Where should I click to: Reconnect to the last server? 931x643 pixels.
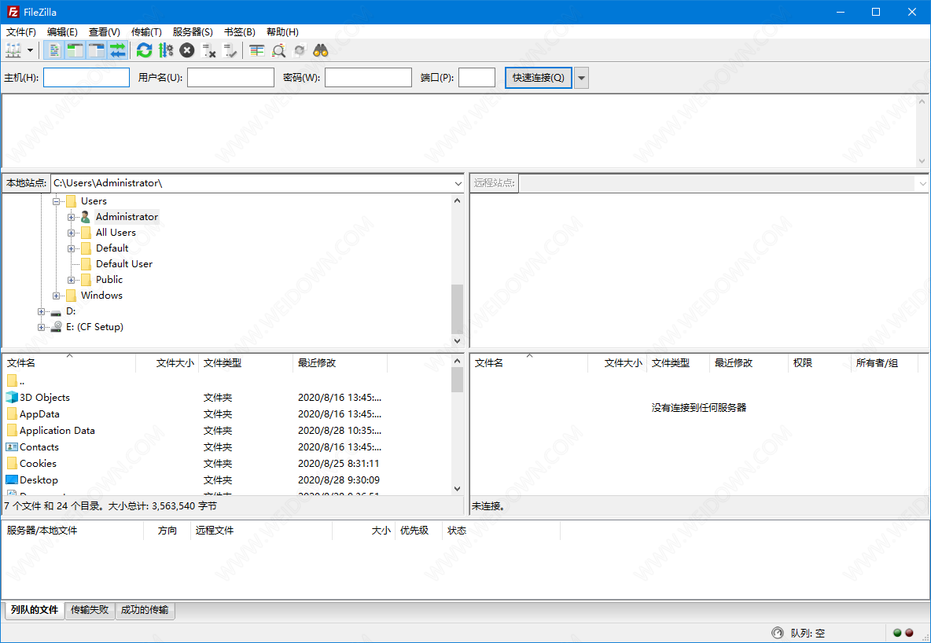[230, 50]
